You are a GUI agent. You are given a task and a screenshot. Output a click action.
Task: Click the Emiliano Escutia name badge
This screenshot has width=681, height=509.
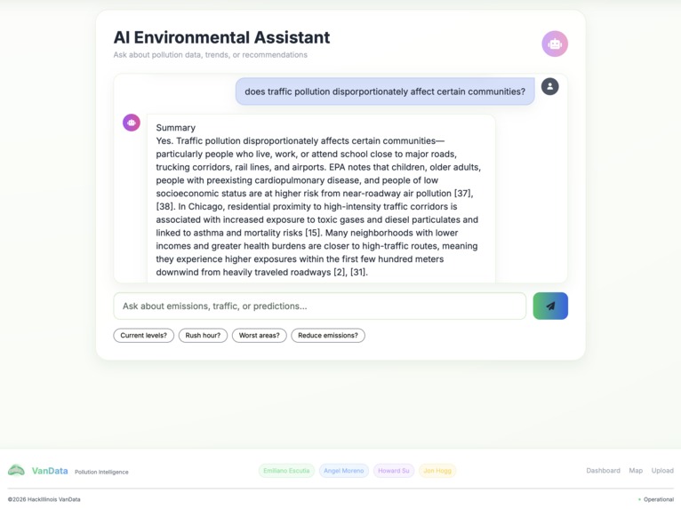(286, 471)
